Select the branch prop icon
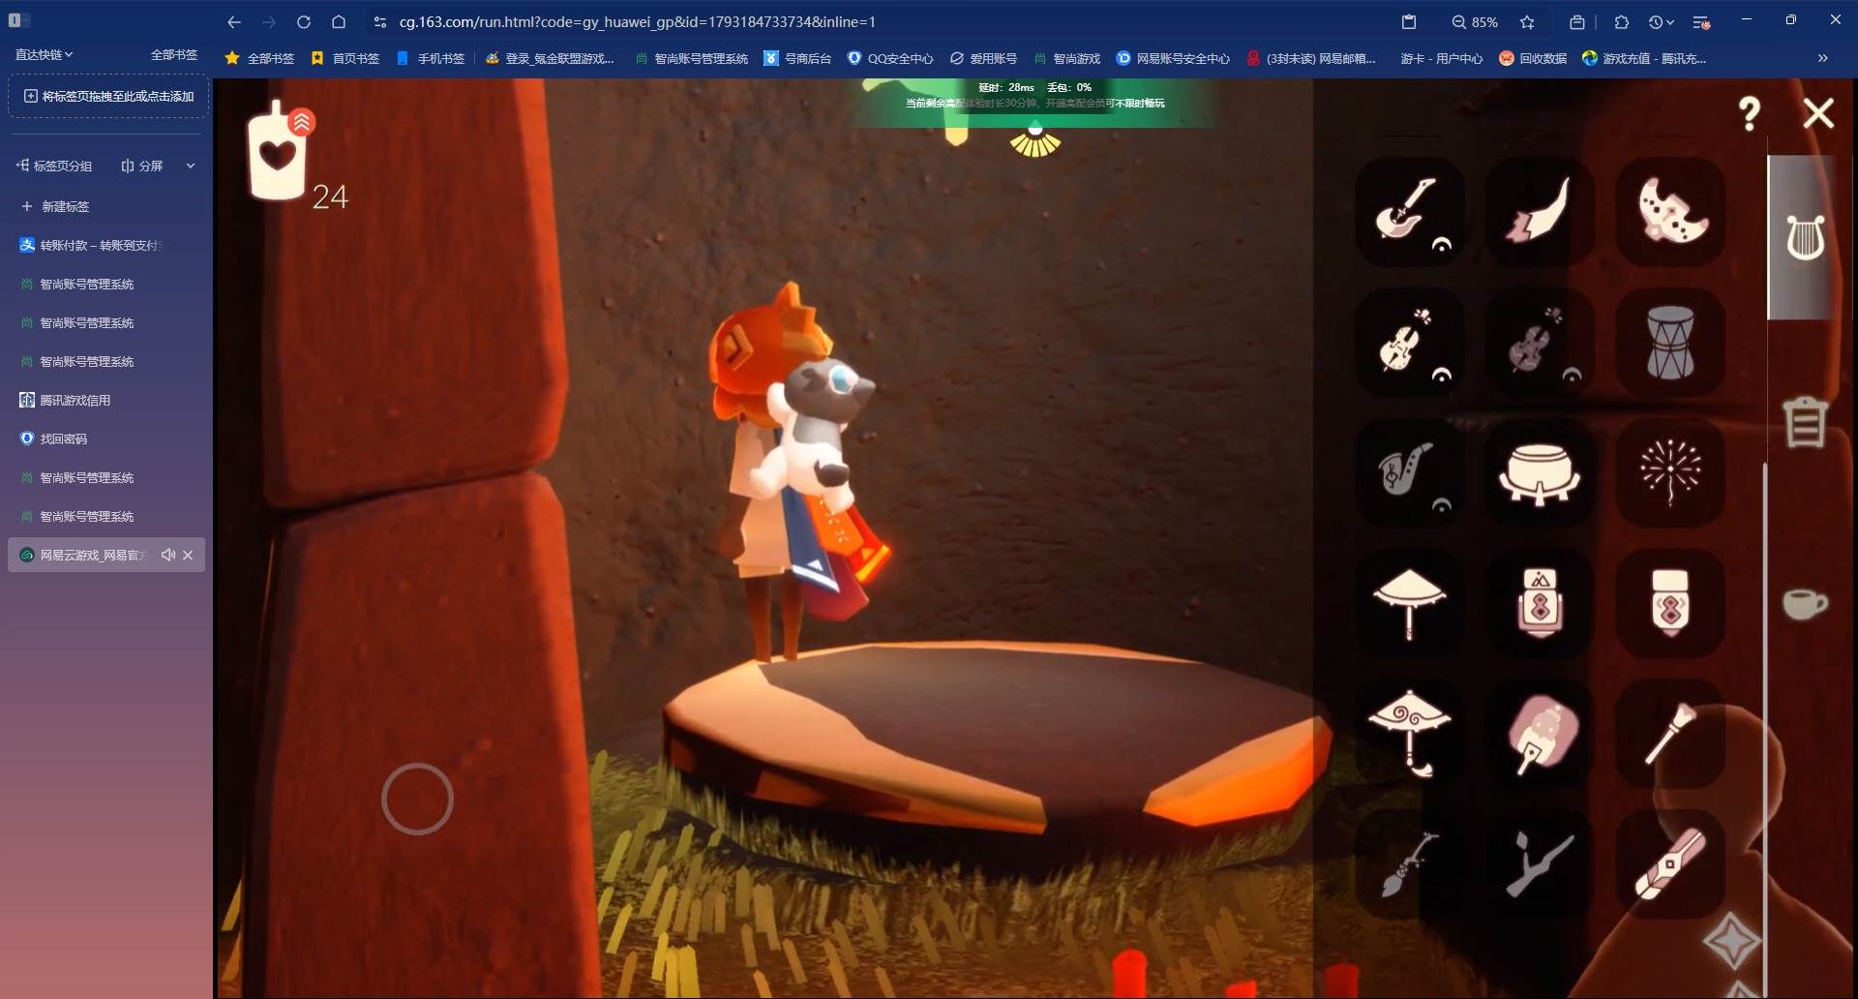1858x999 pixels. 1539,863
